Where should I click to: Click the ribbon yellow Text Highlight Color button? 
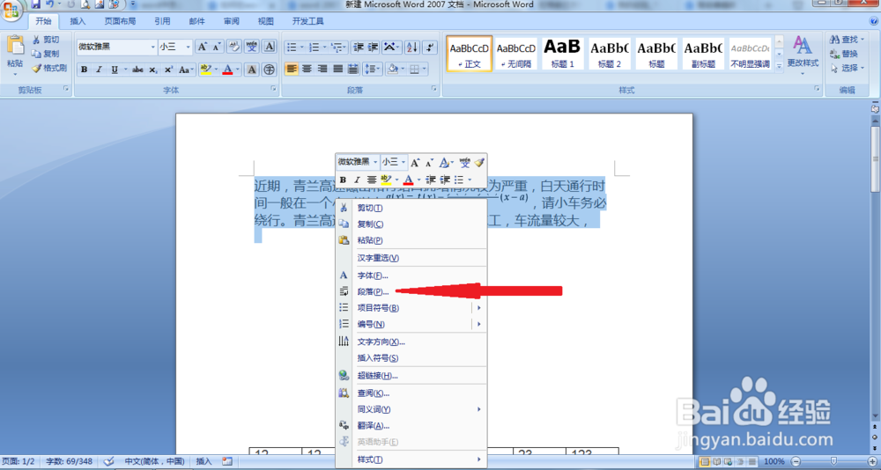point(205,70)
